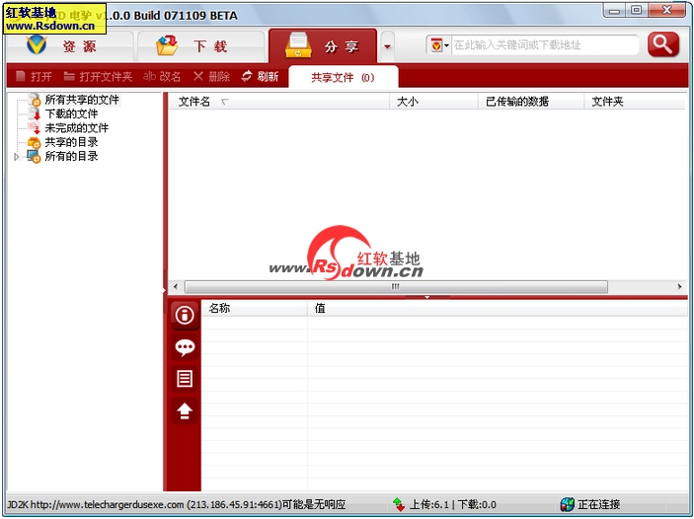Click the 打开 open toolbar button
This screenshot has height=519, width=694.
click(34, 77)
